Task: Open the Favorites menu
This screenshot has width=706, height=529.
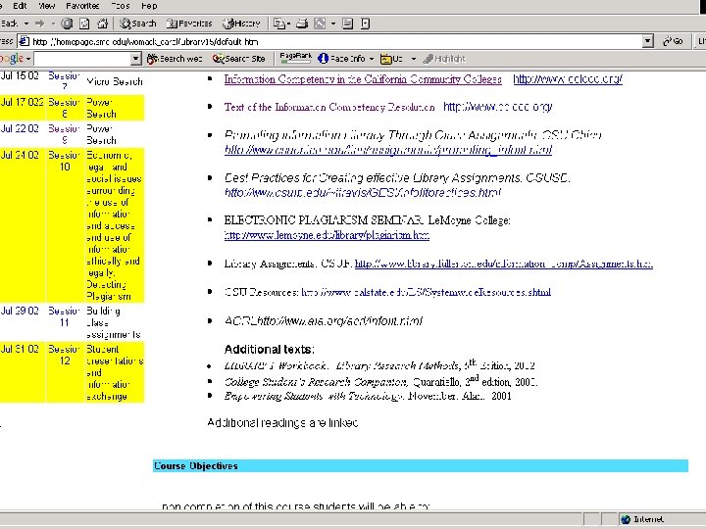Action: tap(82, 6)
